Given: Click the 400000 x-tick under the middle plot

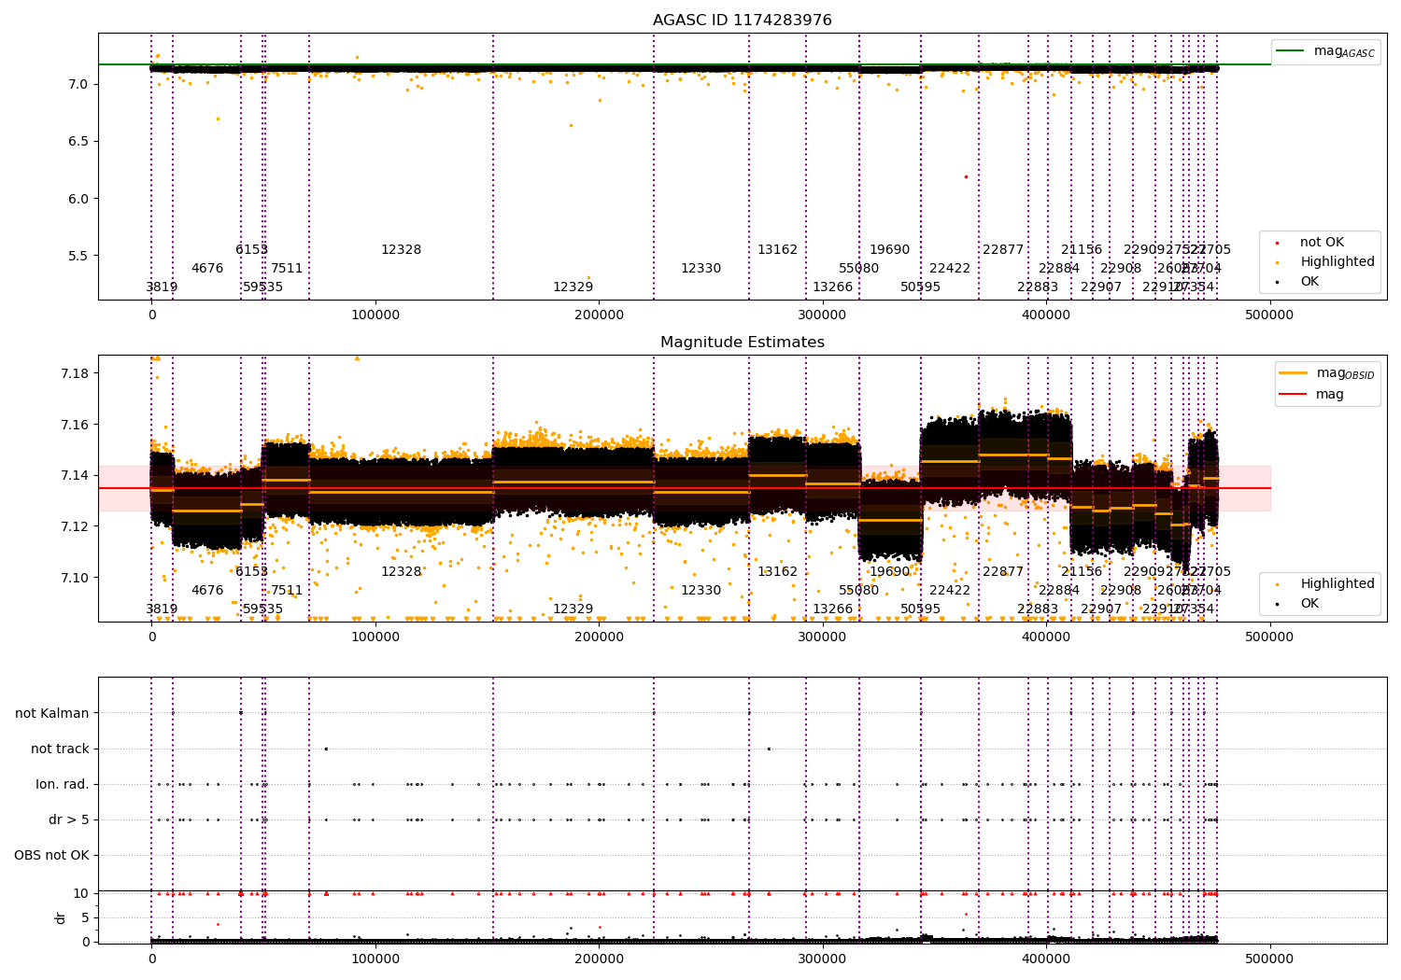Looking at the screenshot, I should [1046, 637].
